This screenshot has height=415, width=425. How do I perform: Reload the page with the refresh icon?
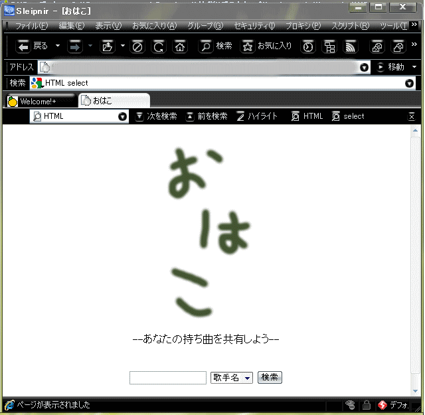tap(159, 46)
